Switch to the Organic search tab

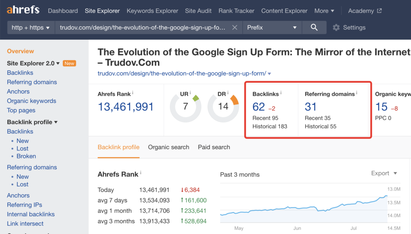169,147
